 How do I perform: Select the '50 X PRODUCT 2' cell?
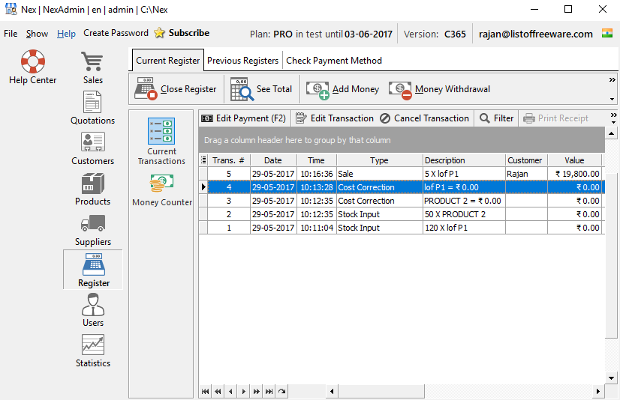[464, 214]
